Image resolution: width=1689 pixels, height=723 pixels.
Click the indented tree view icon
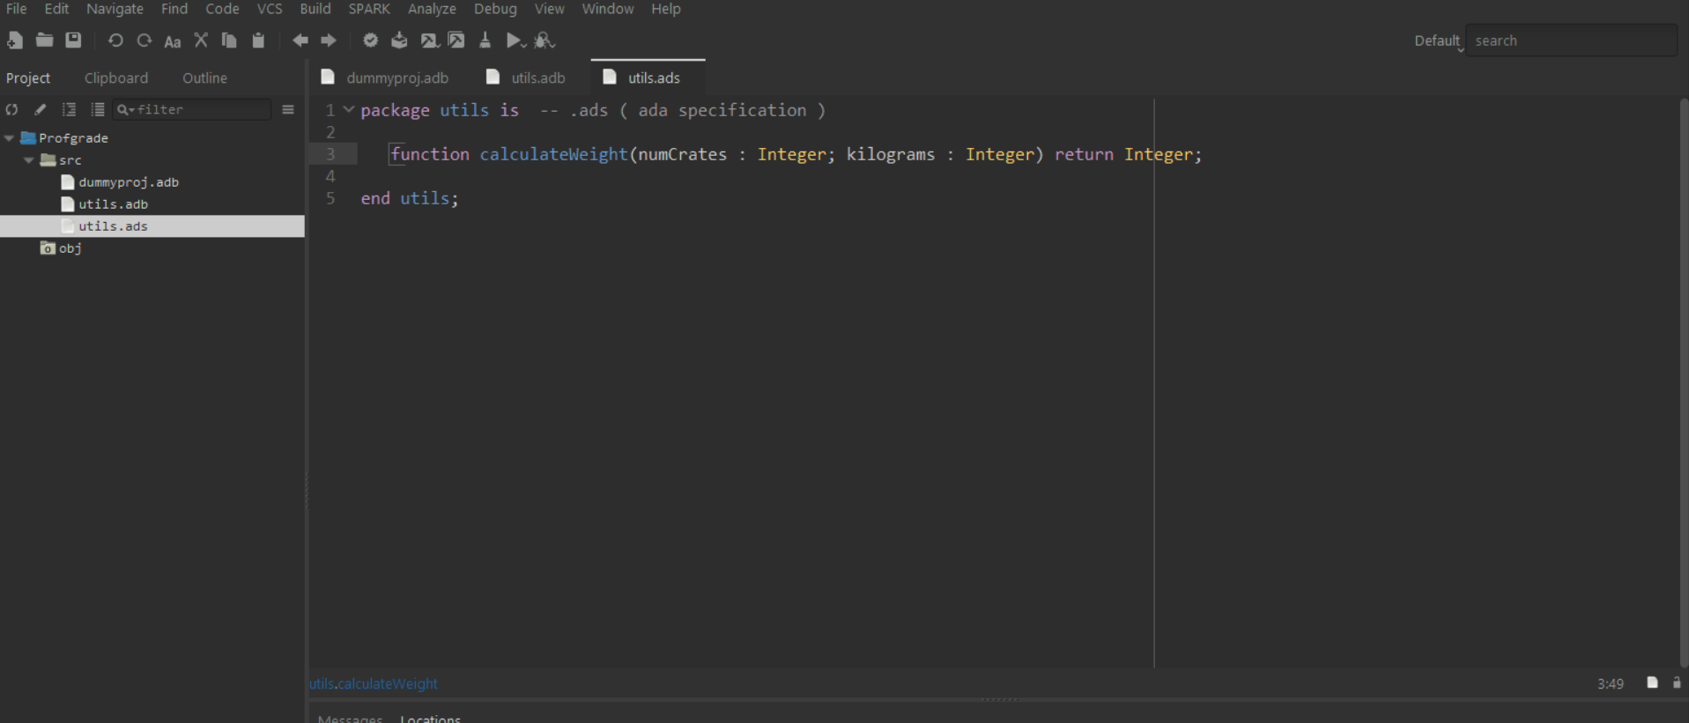[x=69, y=110]
